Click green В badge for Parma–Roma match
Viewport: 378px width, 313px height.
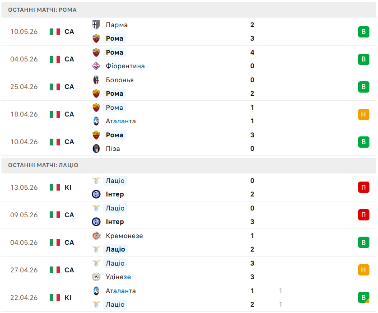pyautogui.click(x=364, y=32)
